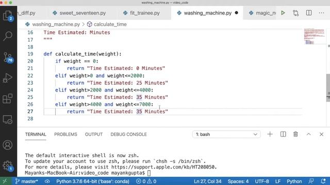Image resolution: width=330 pixels, height=185 pixels.
Task: Click line number 19 in gutter
Action: (x=30, y=54)
